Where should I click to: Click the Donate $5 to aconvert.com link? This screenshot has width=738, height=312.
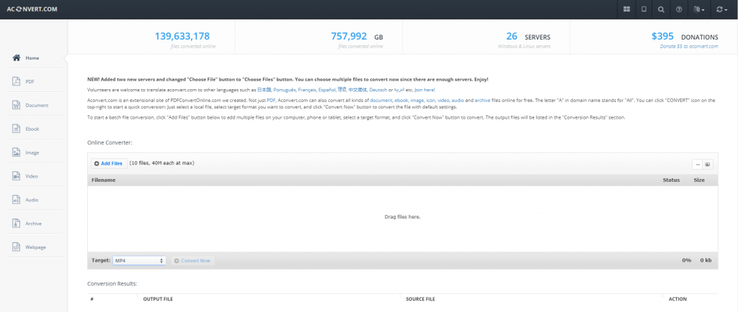tap(689, 47)
